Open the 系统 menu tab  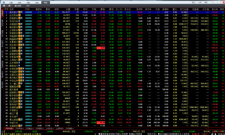coord(37,3)
